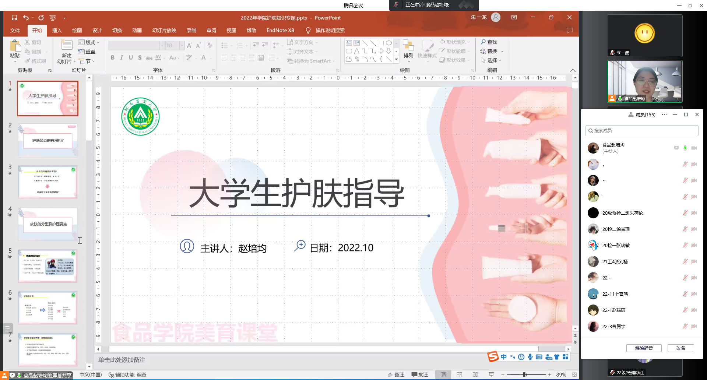Collapse the ribbon with the chevron
The image size is (707, 380).
pos(573,70)
